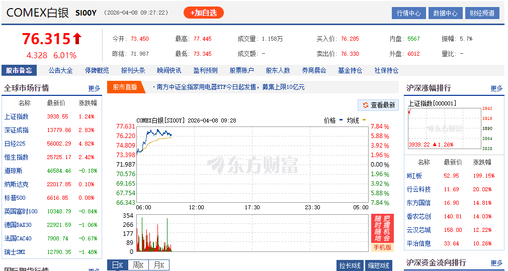Click 拉长K线 to stretch candlesticks
Image resolution: width=508 pixels, height=271 pixels.
[x=350, y=265]
